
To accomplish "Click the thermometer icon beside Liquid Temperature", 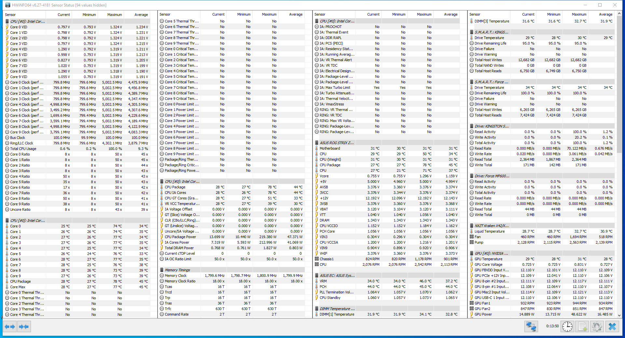I will point(472,231).
